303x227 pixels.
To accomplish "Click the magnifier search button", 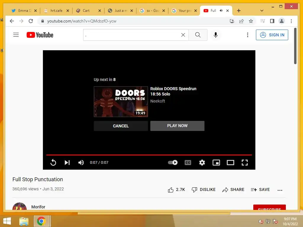I will 198,35.
